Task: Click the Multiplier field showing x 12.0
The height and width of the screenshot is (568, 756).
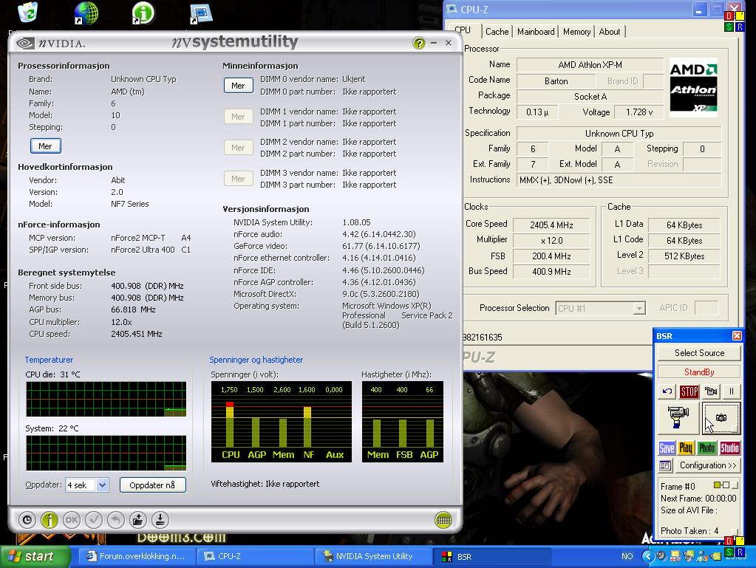Action: [x=551, y=240]
